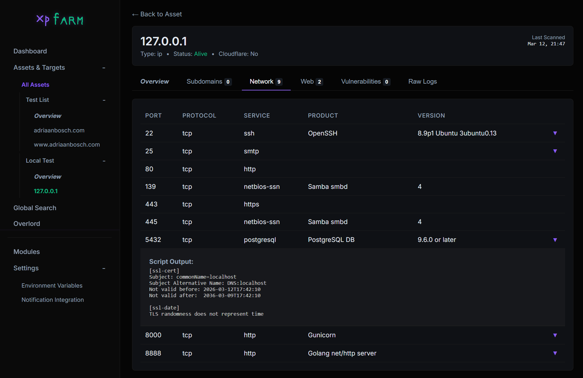The image size is (583, 378).
Task: Collapse the postgresql port 5432 script output
Action: 555,240
